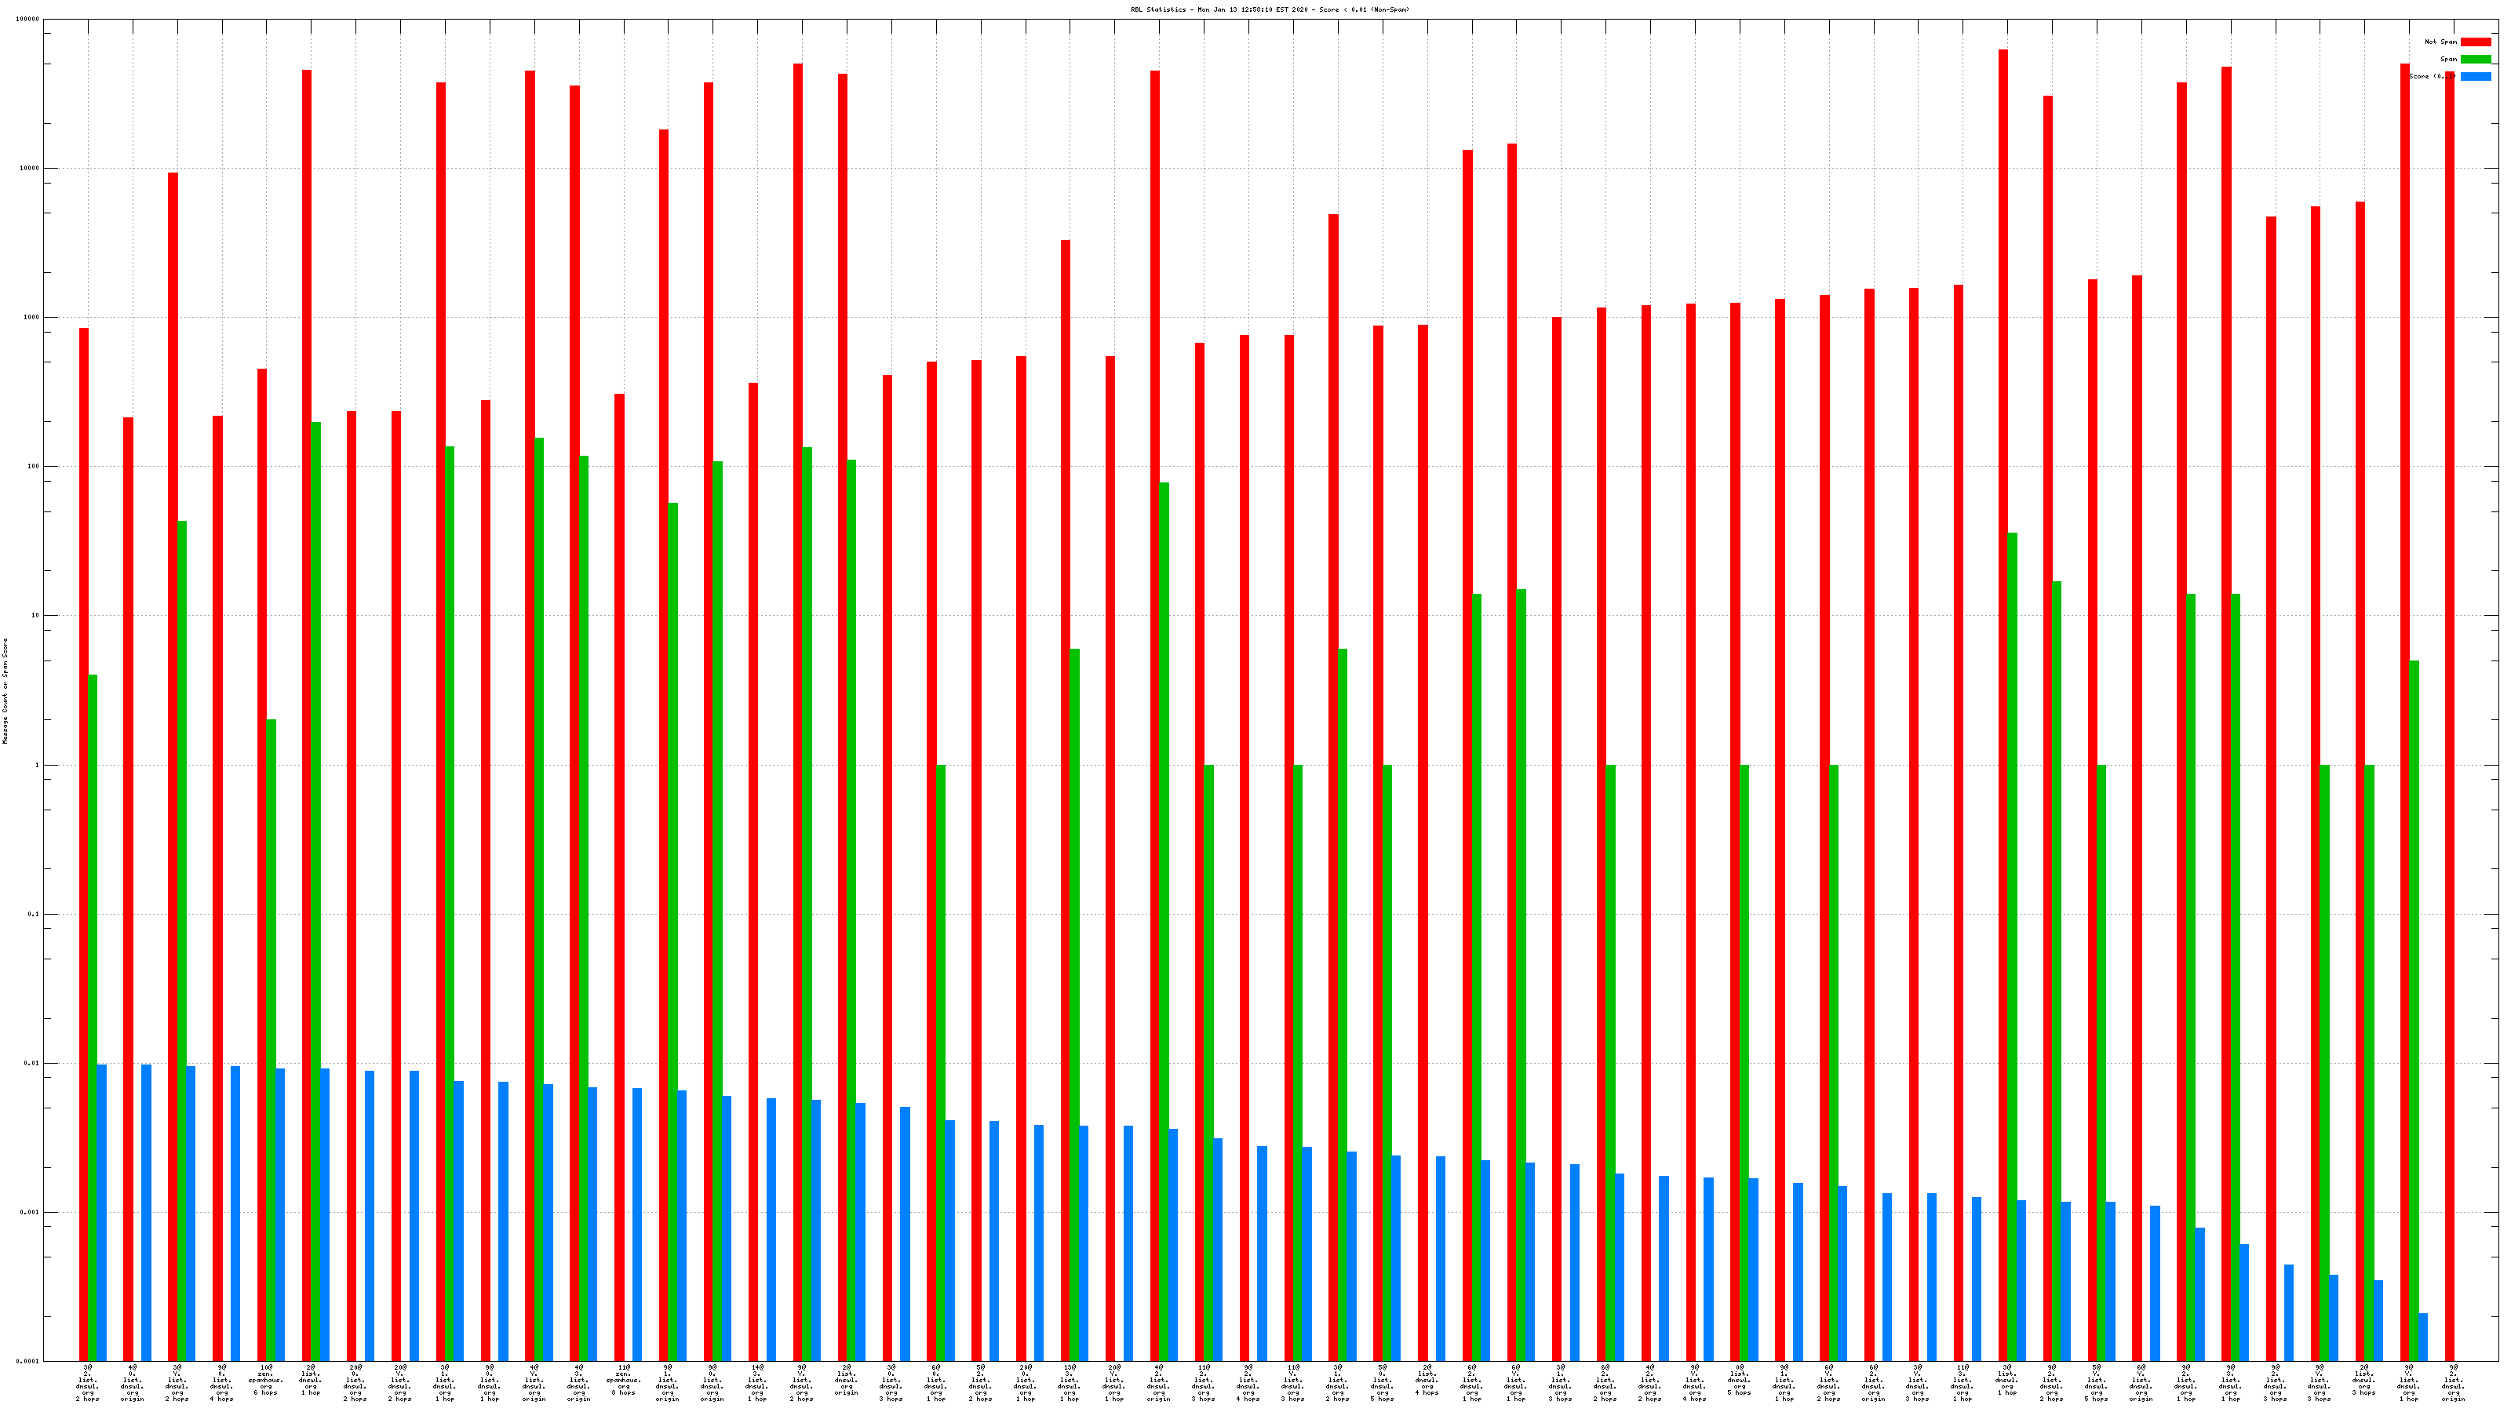
Task: Click the 0.0001 y-axis tick label
Action: [28, 1361]
